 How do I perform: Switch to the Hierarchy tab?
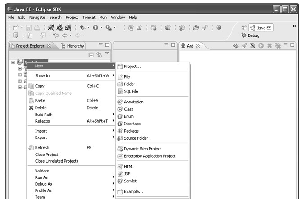click(73, 46)
